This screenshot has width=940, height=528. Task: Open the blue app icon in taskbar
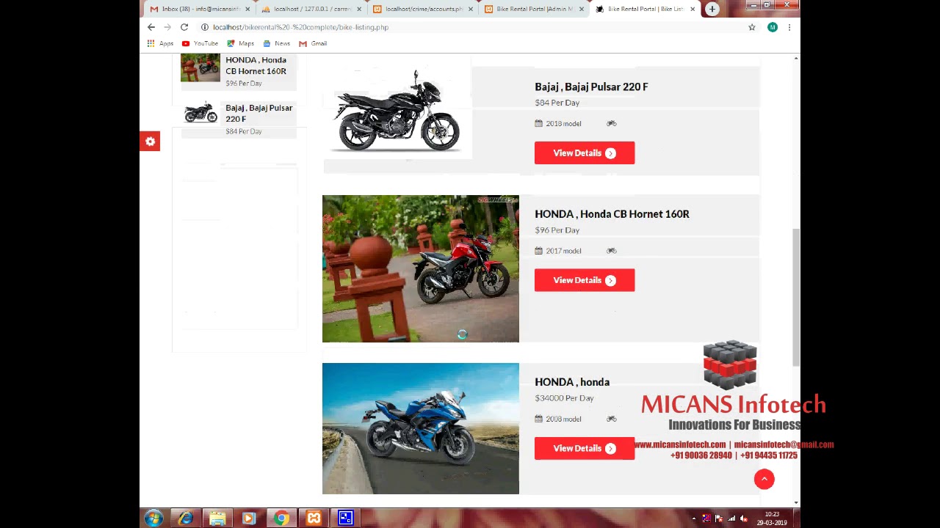pyautogui.click(x=345, y=518)
